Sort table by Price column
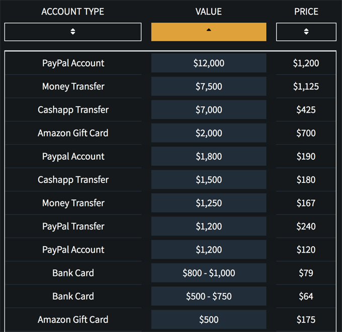Image resolution: width=342 pixels, height=332 pixels. (x=306, y=32)
